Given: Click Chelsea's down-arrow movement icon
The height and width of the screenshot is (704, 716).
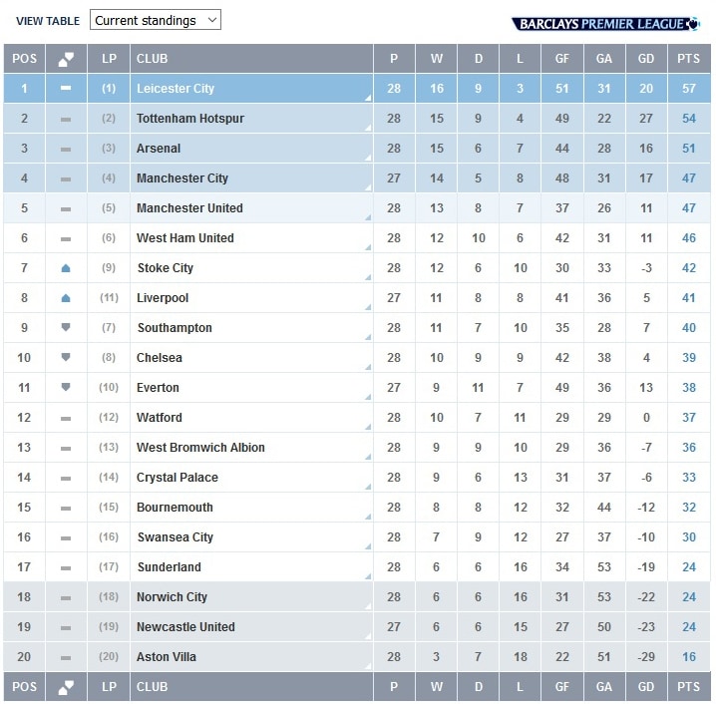Looking at the screenshot, I should [x=66, y=357].
